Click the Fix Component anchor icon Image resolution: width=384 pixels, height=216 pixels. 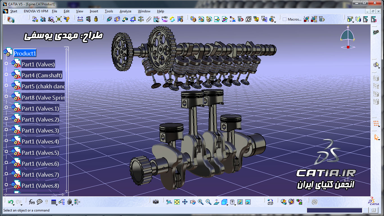click(x=141, y=19)
